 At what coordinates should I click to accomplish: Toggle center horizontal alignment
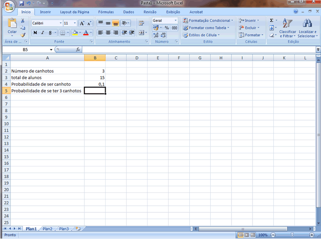coord(108,33)
